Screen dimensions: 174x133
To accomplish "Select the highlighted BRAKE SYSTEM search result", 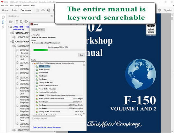I will coord(45,66).
